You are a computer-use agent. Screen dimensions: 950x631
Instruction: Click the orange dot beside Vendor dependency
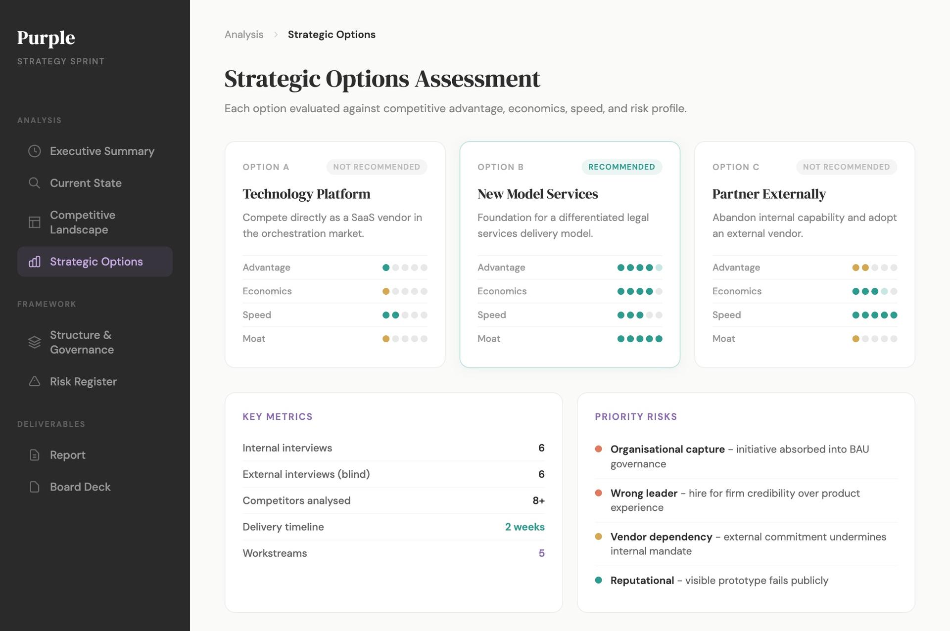599,537
